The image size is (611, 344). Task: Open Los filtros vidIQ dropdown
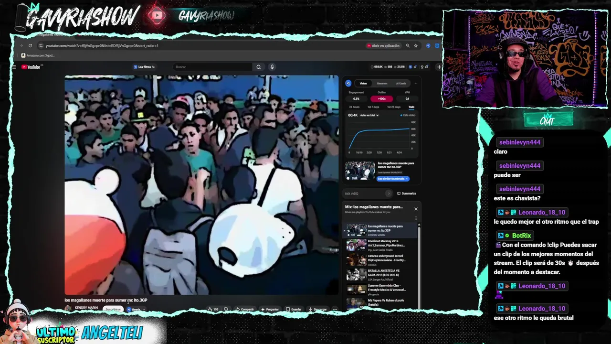click(144, 67)
